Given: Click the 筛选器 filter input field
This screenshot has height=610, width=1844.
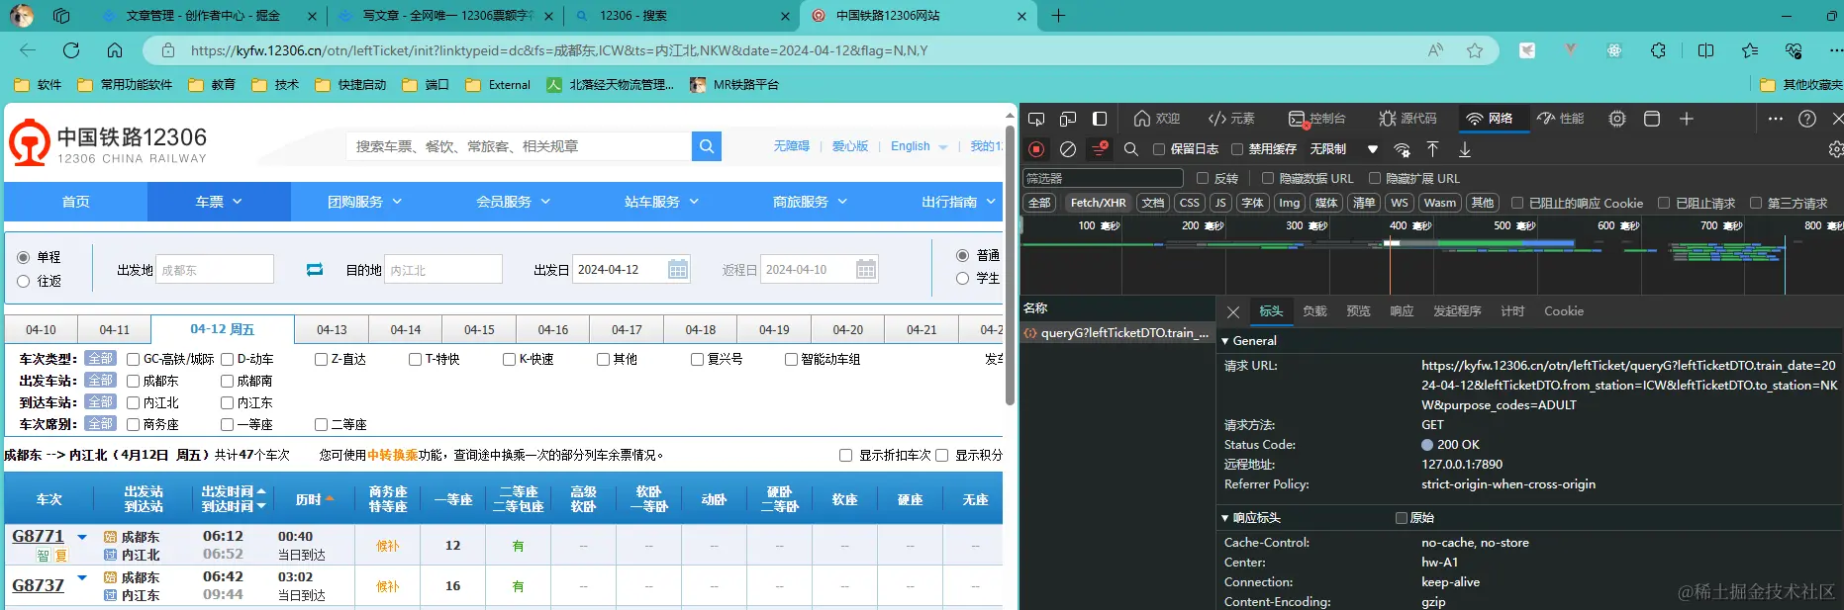Looking at the screenshot, I should [x=1103, y=178].
